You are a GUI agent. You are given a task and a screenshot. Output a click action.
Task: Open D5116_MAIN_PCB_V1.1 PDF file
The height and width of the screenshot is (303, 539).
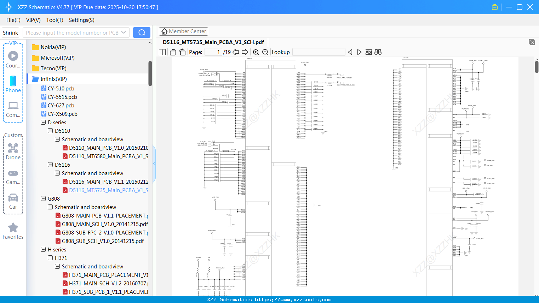click(x=105, y=182)
